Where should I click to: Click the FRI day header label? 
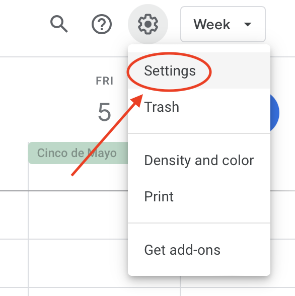pyautogui.click(x=104, y=81)
